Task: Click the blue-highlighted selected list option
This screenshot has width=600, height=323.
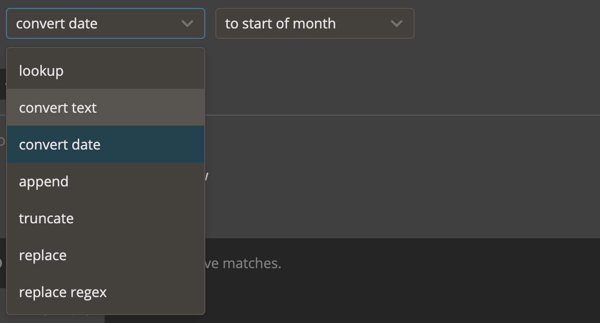Action: click(105, 145)
